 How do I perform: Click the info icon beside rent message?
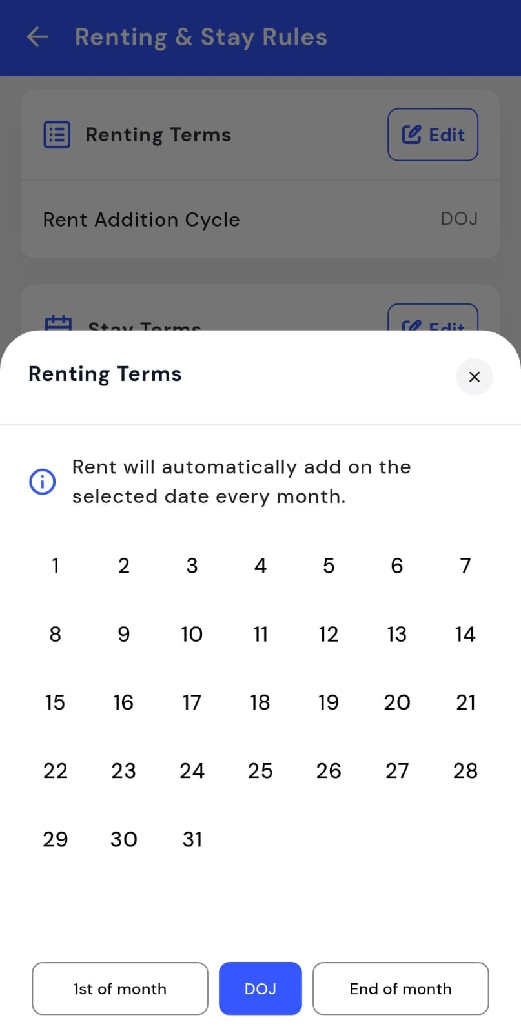pos(43,482)
